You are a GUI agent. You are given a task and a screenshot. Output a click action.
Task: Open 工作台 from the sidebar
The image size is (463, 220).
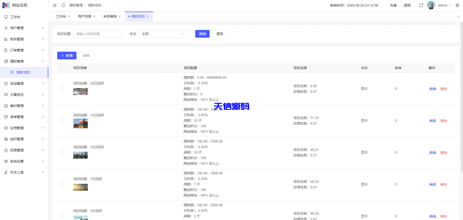tap(15, 17)
